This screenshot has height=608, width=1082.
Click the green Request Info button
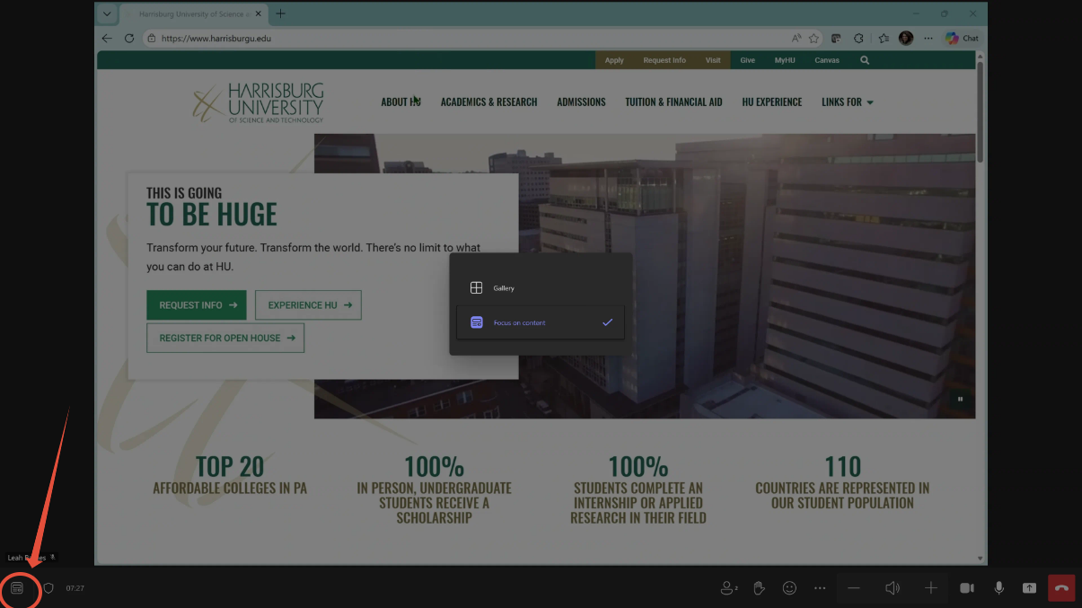(x=196, y=305)
